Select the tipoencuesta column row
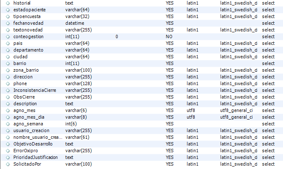 click(141, 16)
